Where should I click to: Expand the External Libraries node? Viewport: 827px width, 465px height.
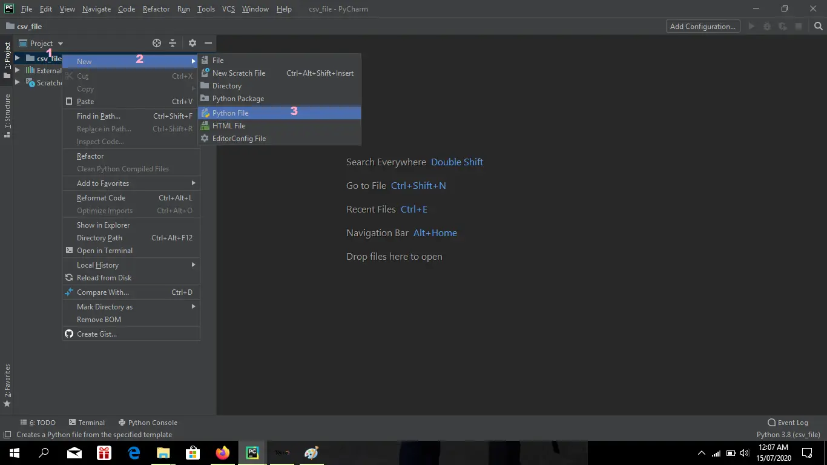click(x=17, y=70)
